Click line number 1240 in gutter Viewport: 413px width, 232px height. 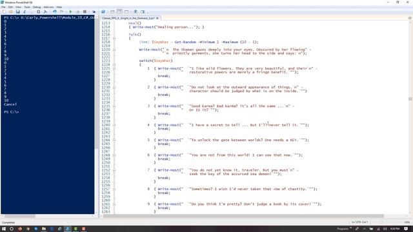pos(106,125)
